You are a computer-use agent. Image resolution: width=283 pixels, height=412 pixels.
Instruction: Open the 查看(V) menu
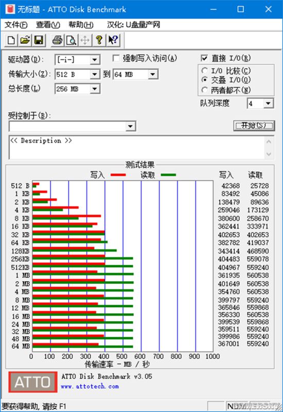click(48, 25)
